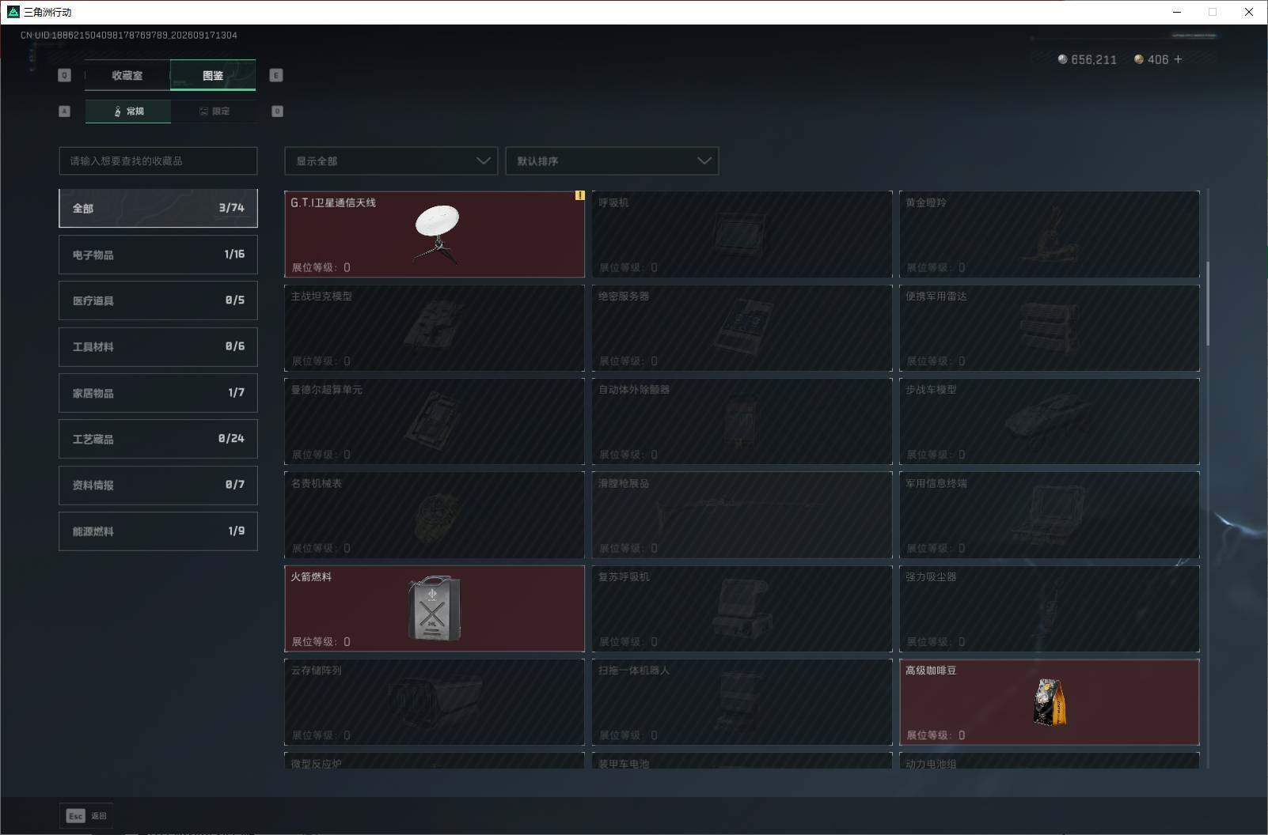This screenshot has width=1268, height=835.
Task: Open the locked 便携军用雷达 card
Action: (1050, 327)
